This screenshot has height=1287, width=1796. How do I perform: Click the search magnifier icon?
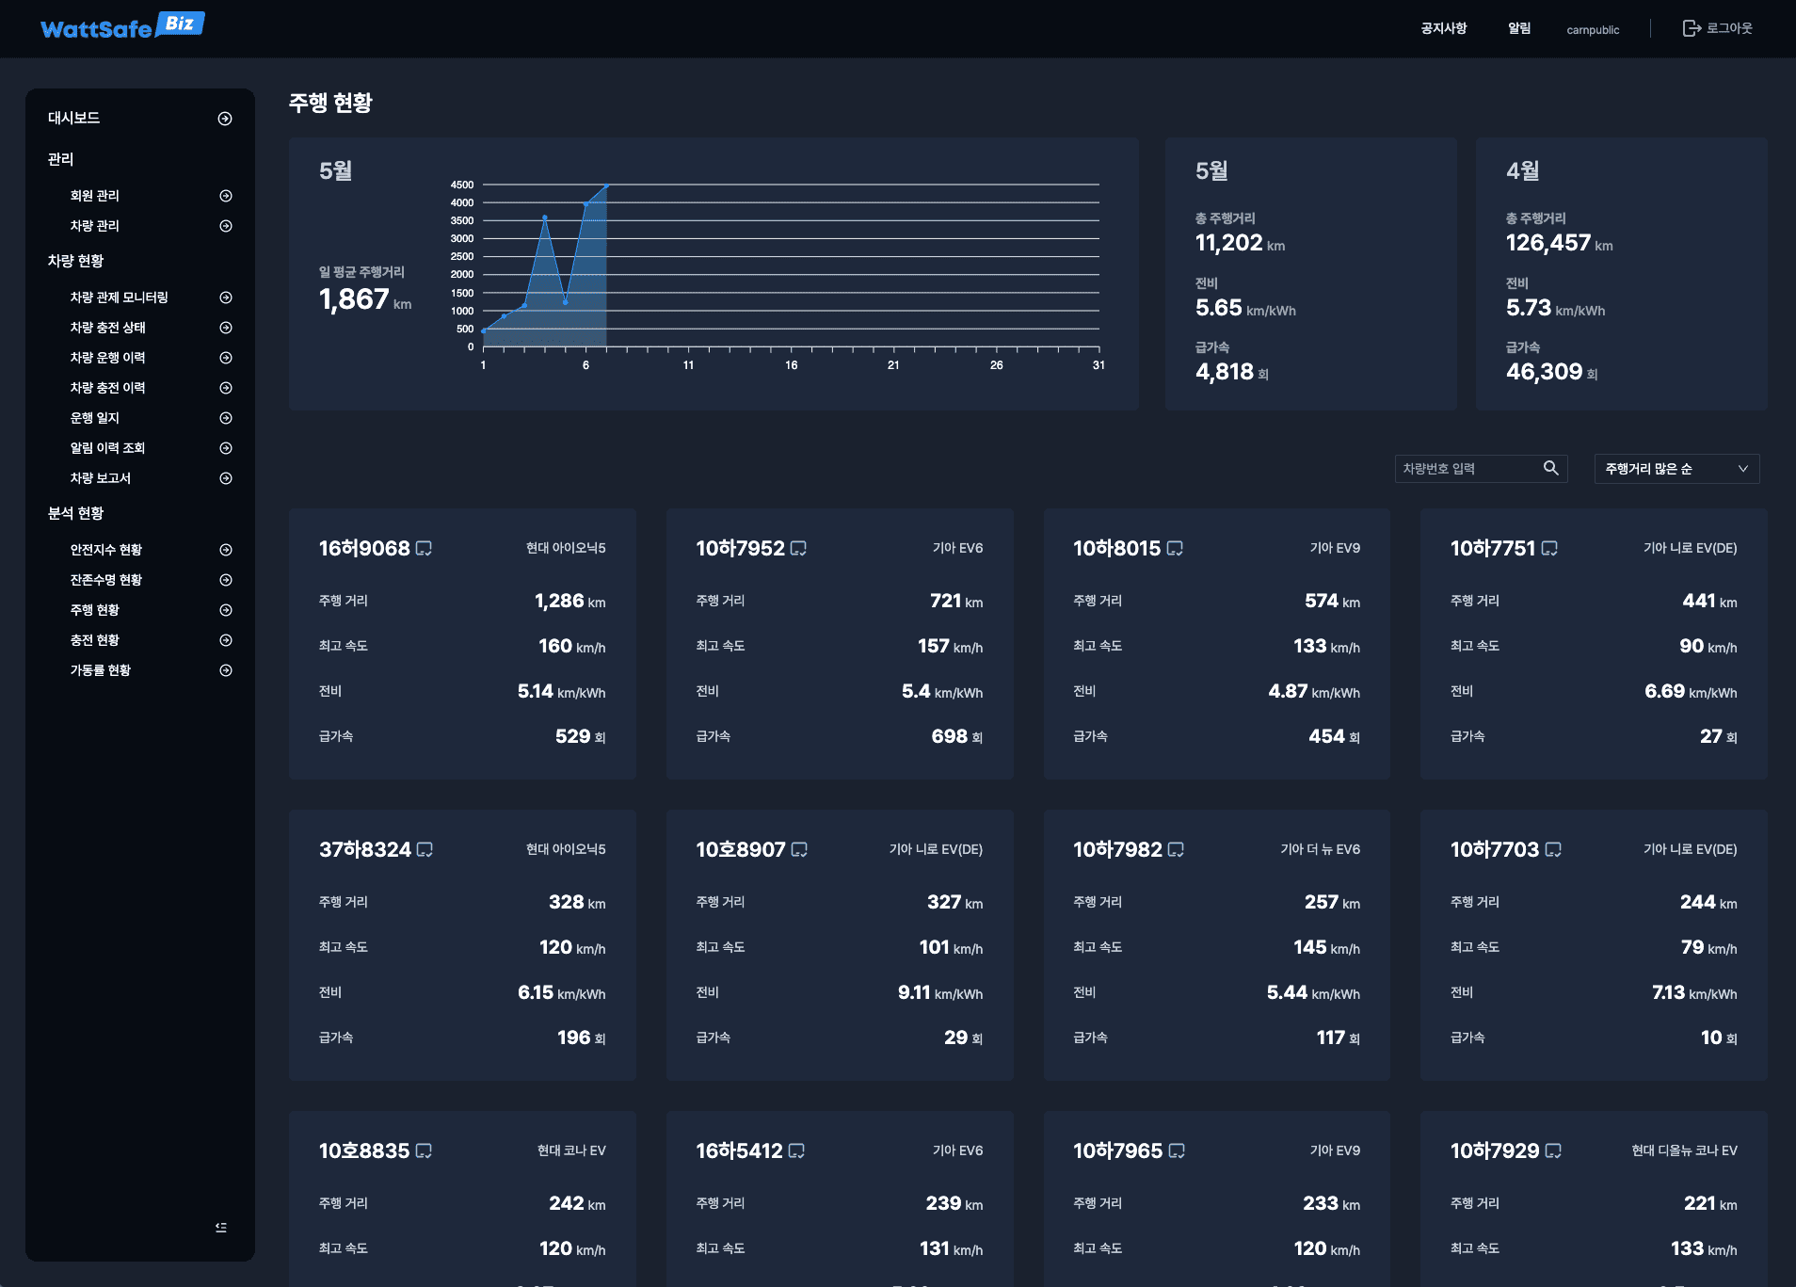point(1550,468)
